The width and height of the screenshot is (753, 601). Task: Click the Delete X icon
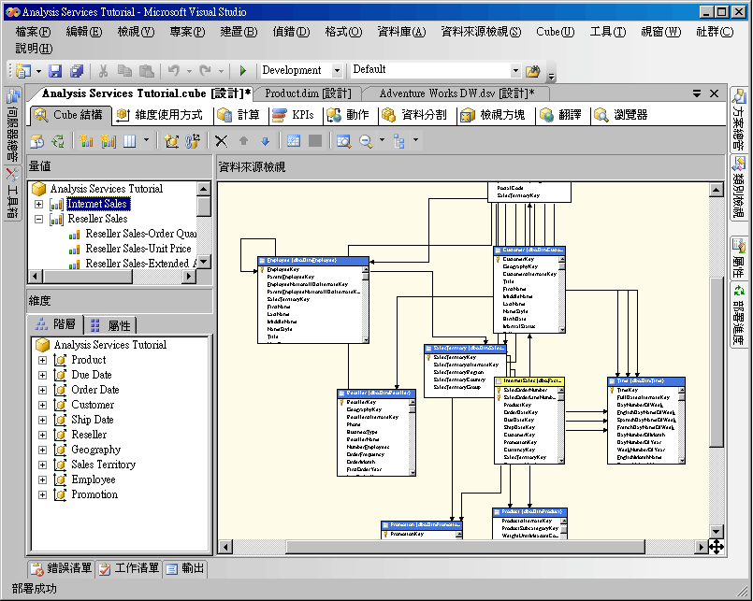point(221,141)
